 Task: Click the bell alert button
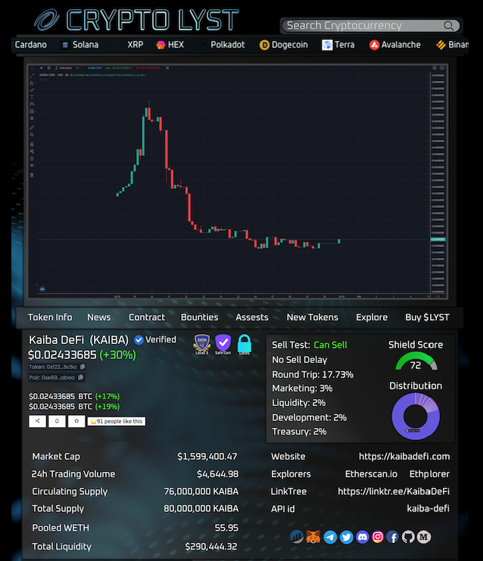coord(57,421)
